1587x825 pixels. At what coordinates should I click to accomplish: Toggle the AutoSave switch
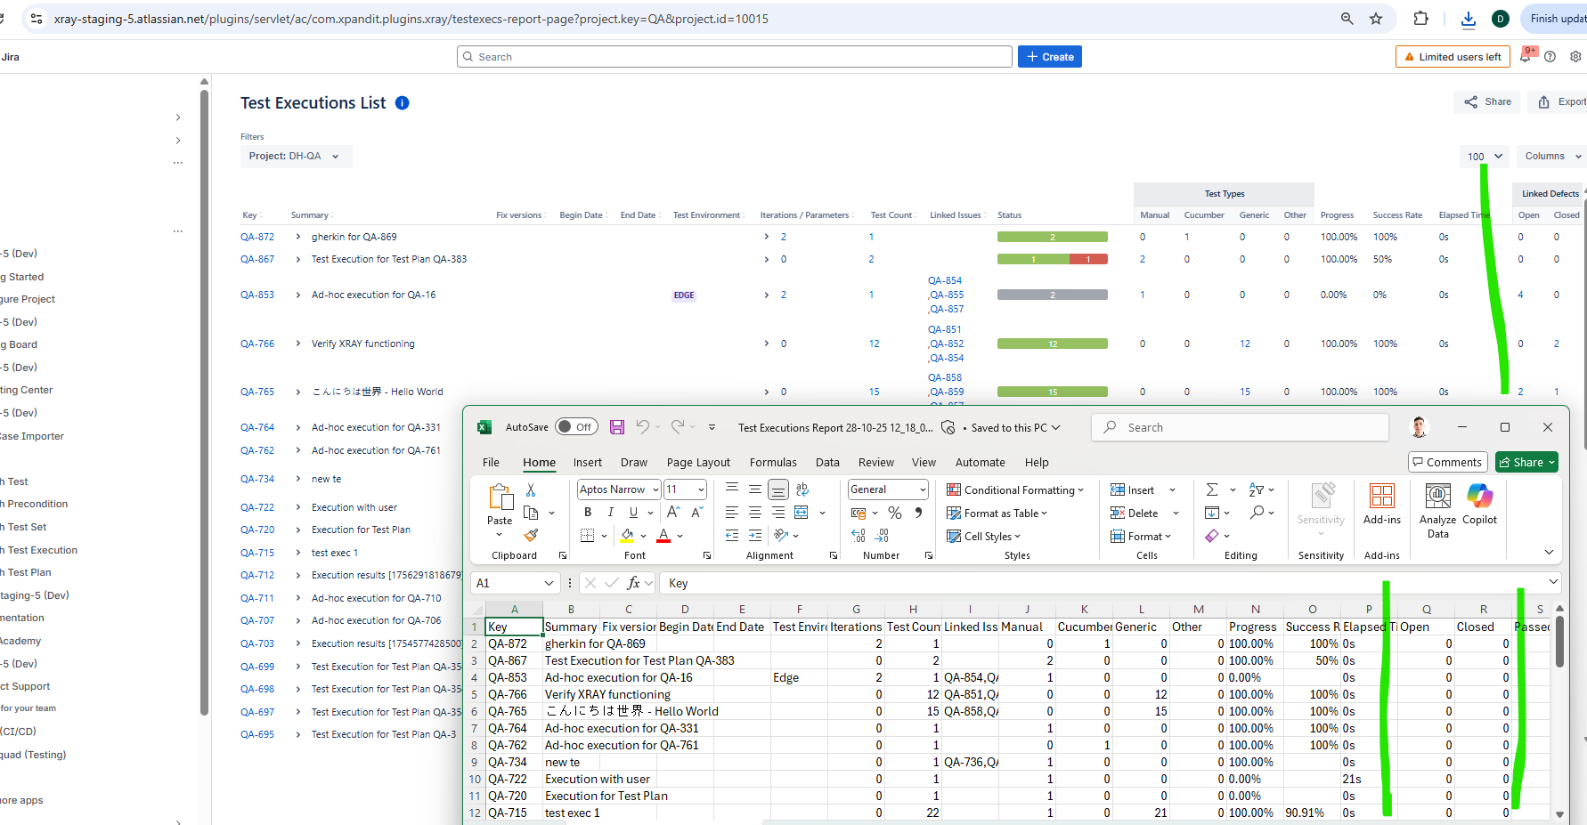click(x=576, y=427)
